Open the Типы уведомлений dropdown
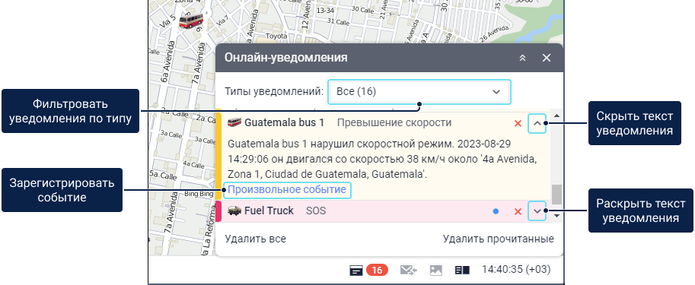 [419, 92]
